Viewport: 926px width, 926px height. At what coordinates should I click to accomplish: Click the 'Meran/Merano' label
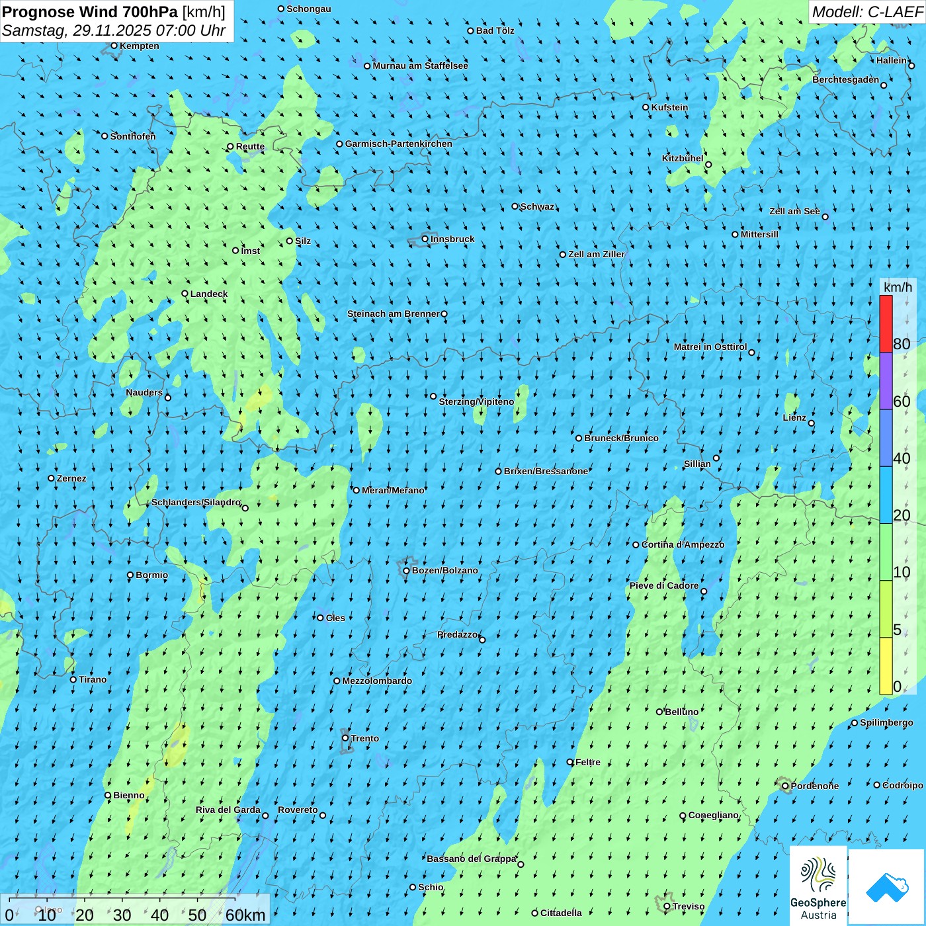(x=393, y=490)
